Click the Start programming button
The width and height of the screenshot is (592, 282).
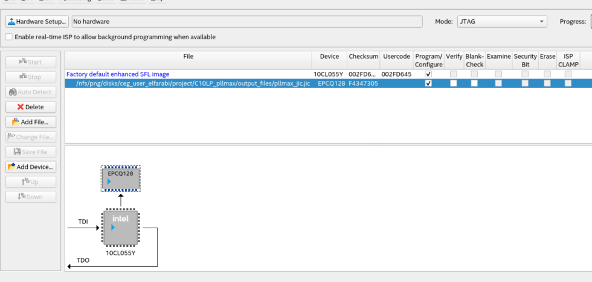(x=31, y=62)
